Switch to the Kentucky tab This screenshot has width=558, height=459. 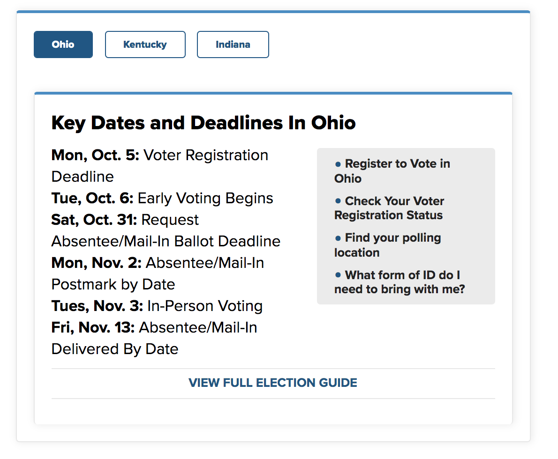(x=145, y=44)
